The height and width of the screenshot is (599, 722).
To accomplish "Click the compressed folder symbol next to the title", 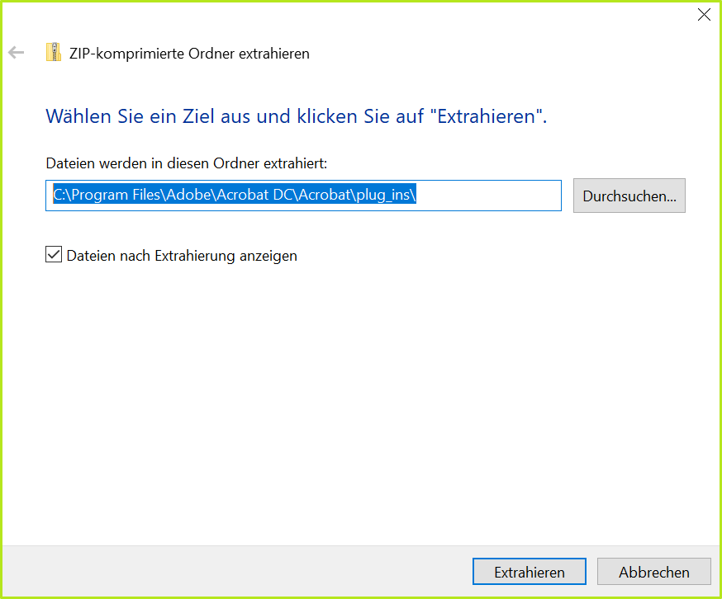I will point(53,50).
